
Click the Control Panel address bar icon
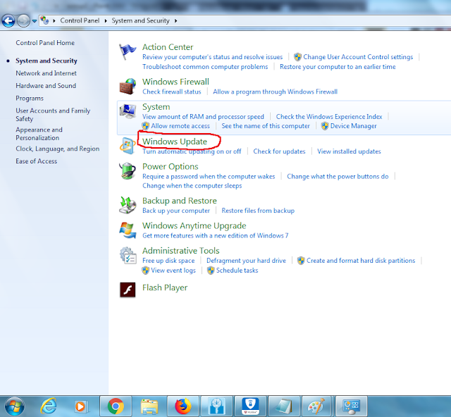coord(44,20)
